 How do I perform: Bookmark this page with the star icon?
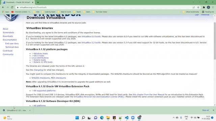click(198, 7)
